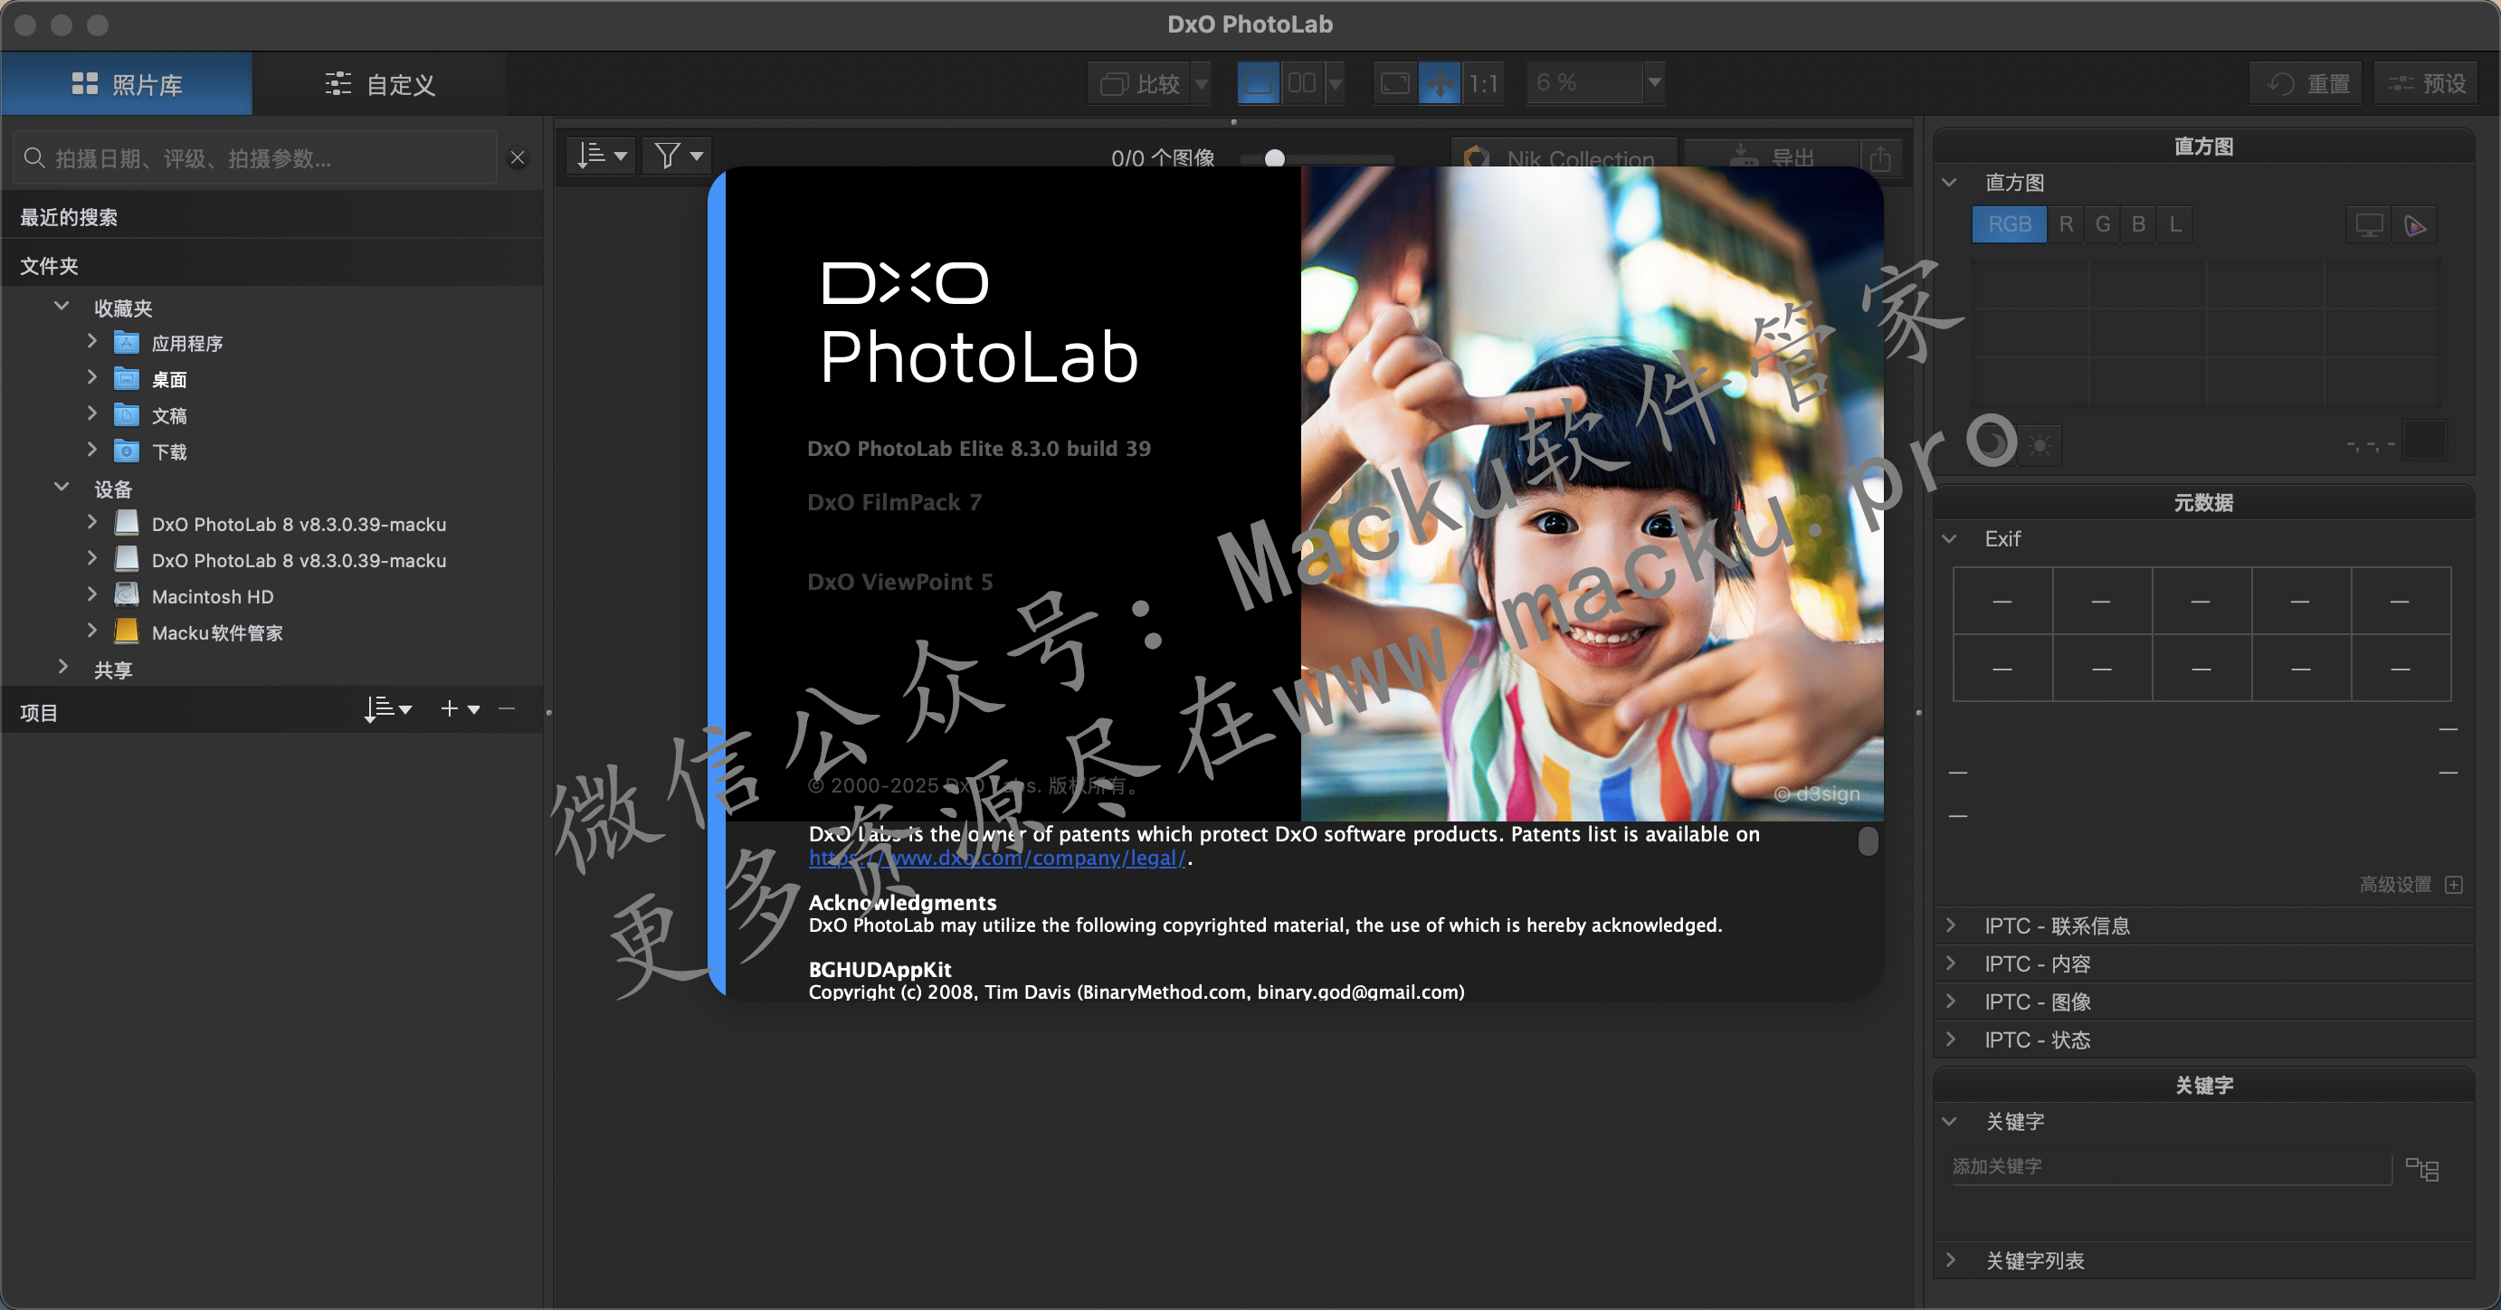
Task: Select Macku软件管家 volume
Action: 216,631
